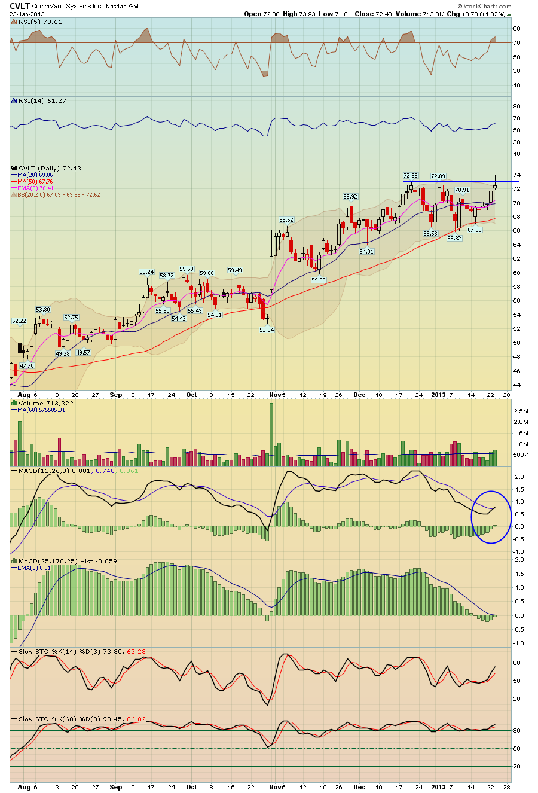Click the 23-Jan-2013 date label

click(x=26, y=13)
